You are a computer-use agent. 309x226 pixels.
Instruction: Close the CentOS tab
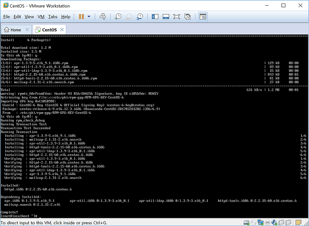(x=62, y=30)
